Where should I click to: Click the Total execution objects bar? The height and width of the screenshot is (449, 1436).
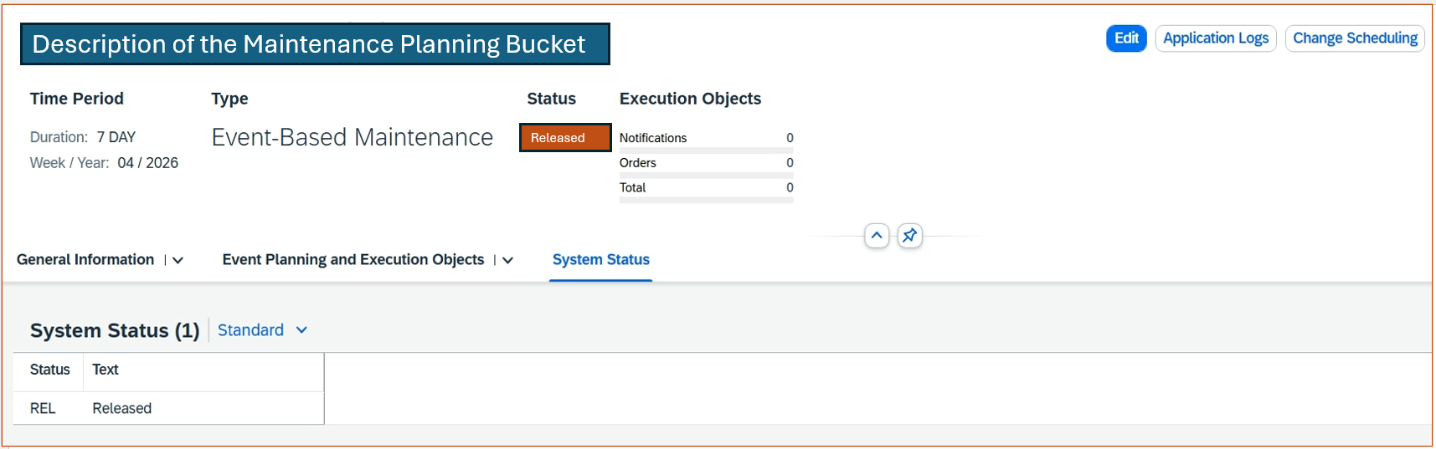705,200
